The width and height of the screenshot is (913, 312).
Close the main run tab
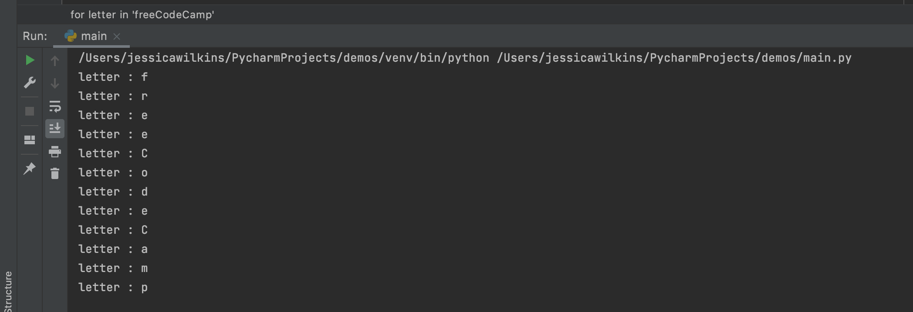(x=117, y=37)
